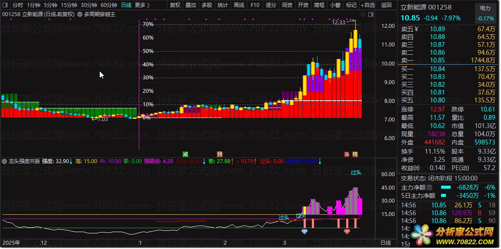This screenshot has height=249, width=501.
Task: Open 小窗 mini window
Action: coord(335,5)
